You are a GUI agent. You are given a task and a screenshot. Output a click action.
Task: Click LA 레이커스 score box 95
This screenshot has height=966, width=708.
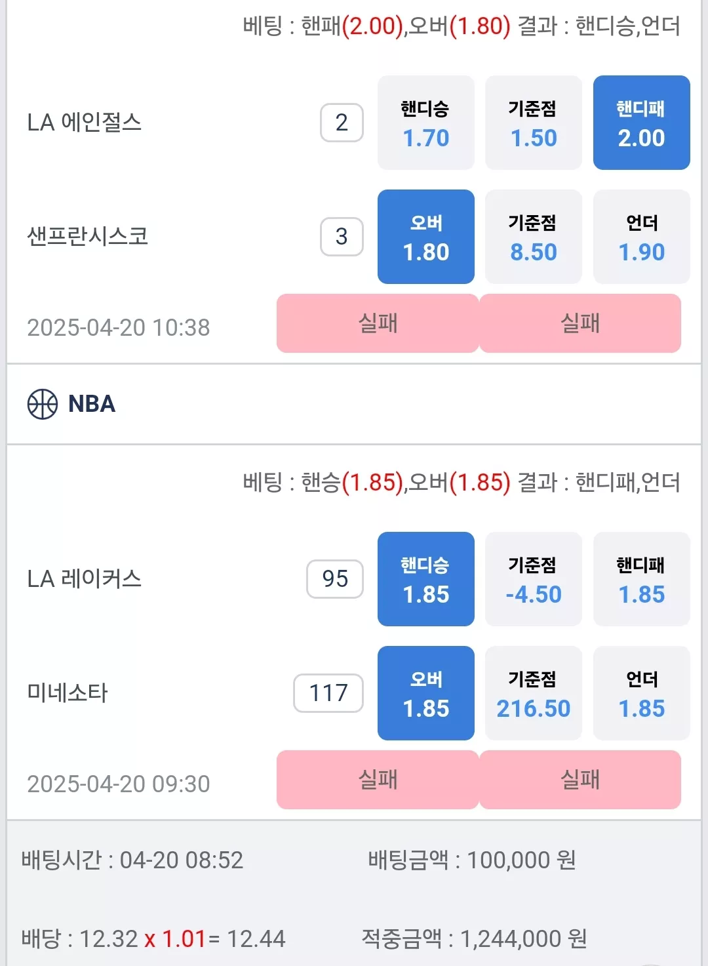coord(335,579)
